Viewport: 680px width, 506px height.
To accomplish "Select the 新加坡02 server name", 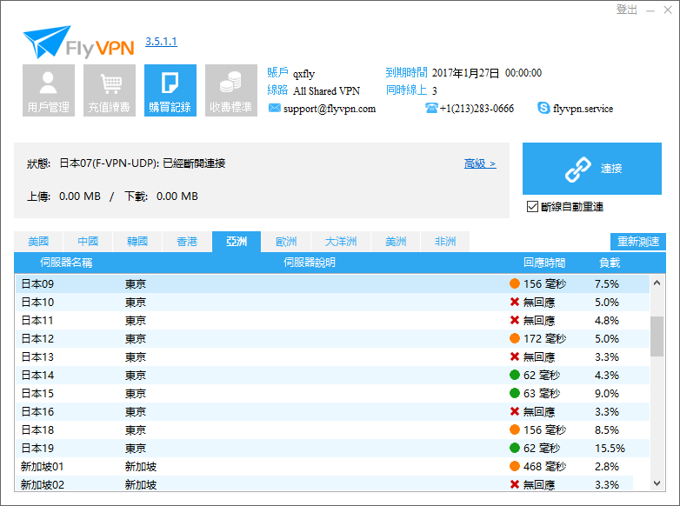I will [43, 485].
